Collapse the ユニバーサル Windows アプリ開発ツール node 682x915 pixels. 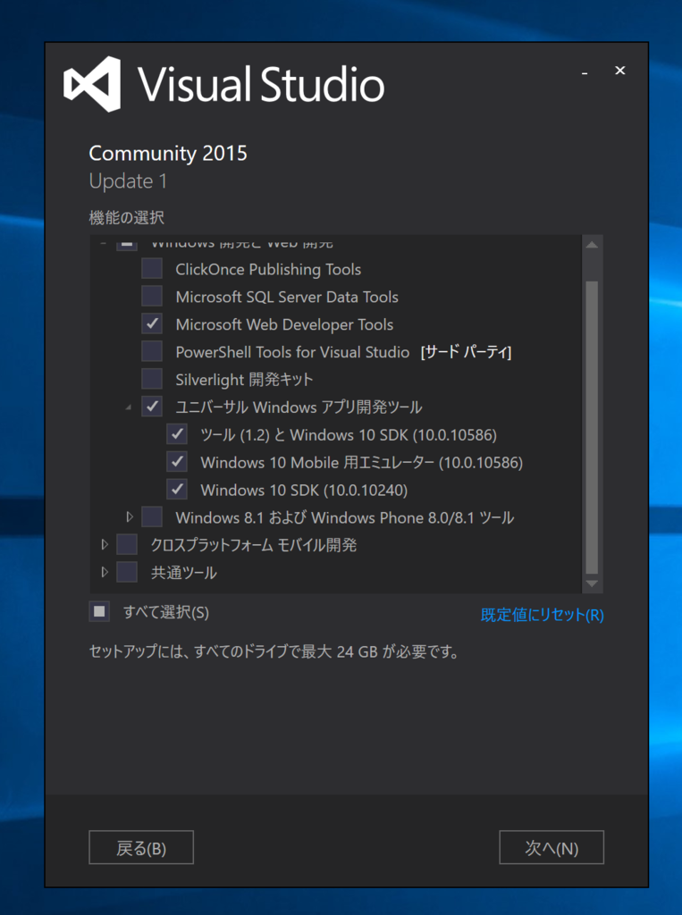click(x=129, y=407)
